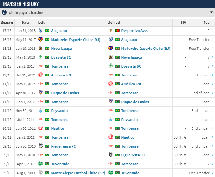Viewport: 215px width, 177px height.
Task: Open transfer details arrow for Jan 19, 2016
Action: [x=212, y=49]
